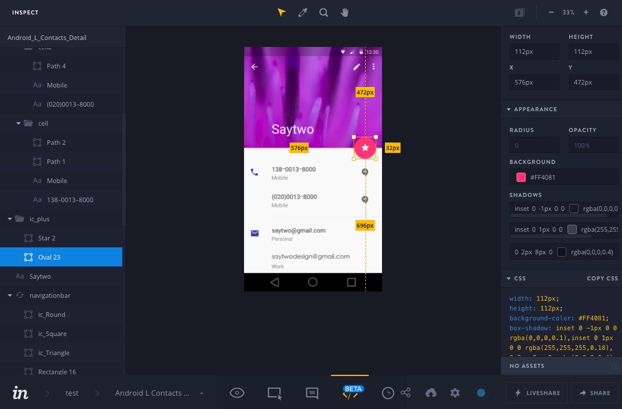Open the help question mark icon

click(603, 12)
